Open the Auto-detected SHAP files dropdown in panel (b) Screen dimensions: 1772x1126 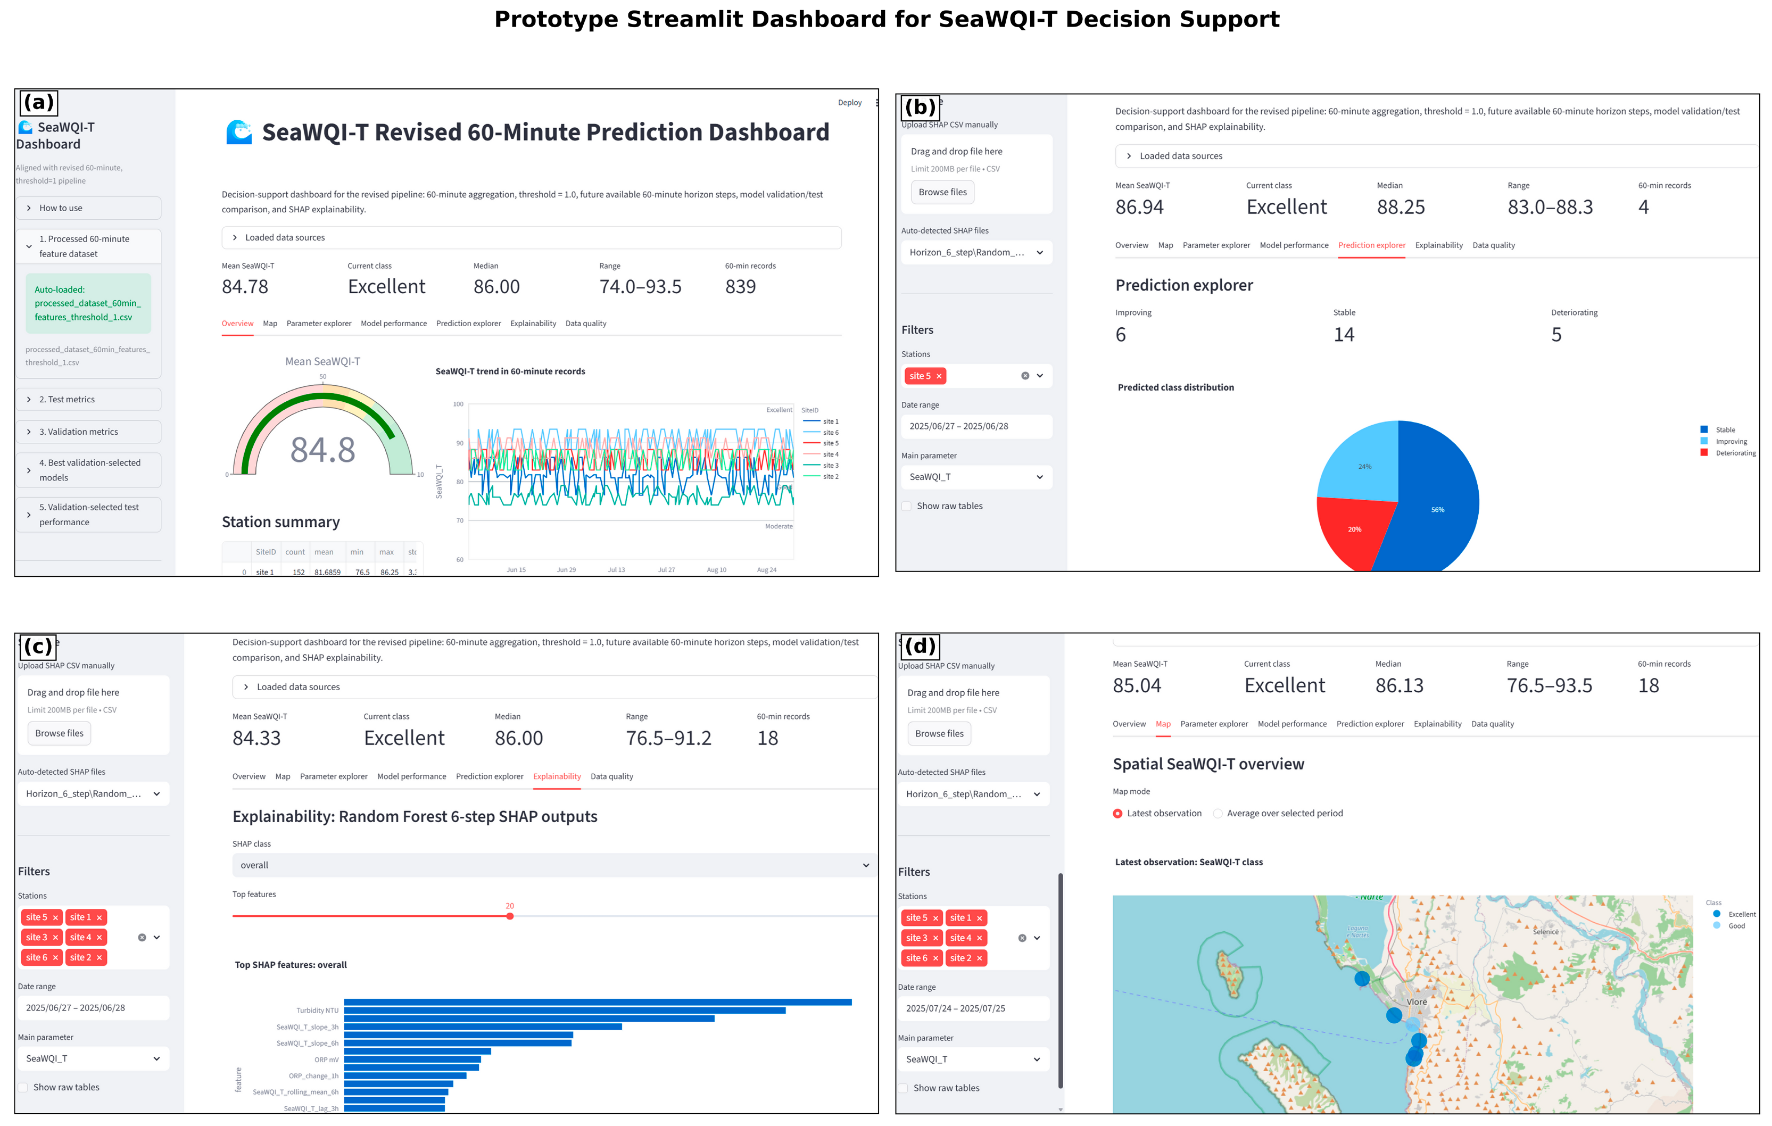point(976,252)
